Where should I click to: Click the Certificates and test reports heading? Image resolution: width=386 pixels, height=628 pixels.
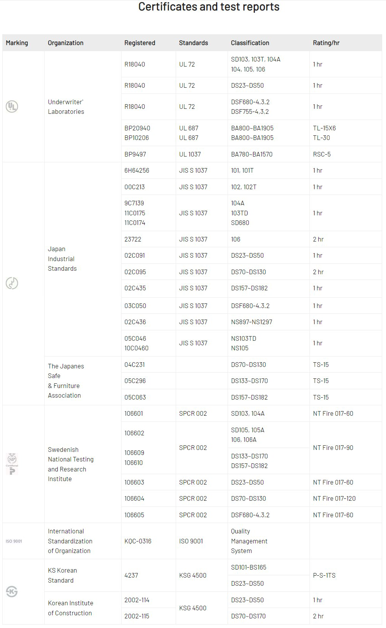(x=209, y=7)
